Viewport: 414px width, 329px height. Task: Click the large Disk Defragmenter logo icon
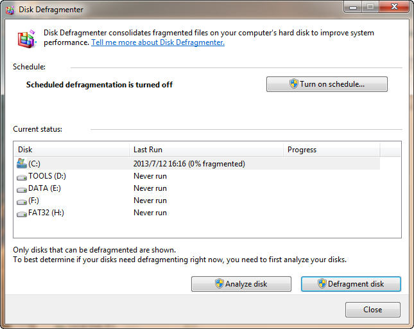(x=27, y=39)
